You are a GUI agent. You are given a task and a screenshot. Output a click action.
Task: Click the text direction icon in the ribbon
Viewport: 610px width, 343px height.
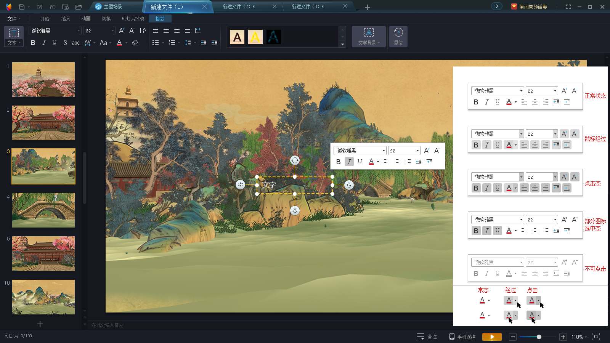(x=143, y=30)
